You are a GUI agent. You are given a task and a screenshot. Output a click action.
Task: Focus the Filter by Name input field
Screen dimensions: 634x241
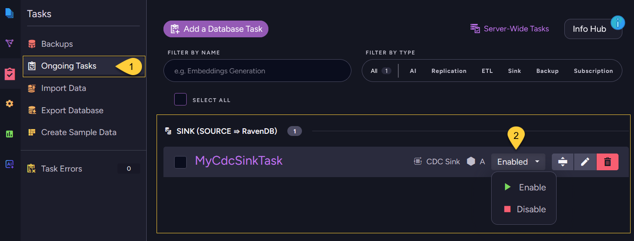pyautogui.click(x=257, y=71)
